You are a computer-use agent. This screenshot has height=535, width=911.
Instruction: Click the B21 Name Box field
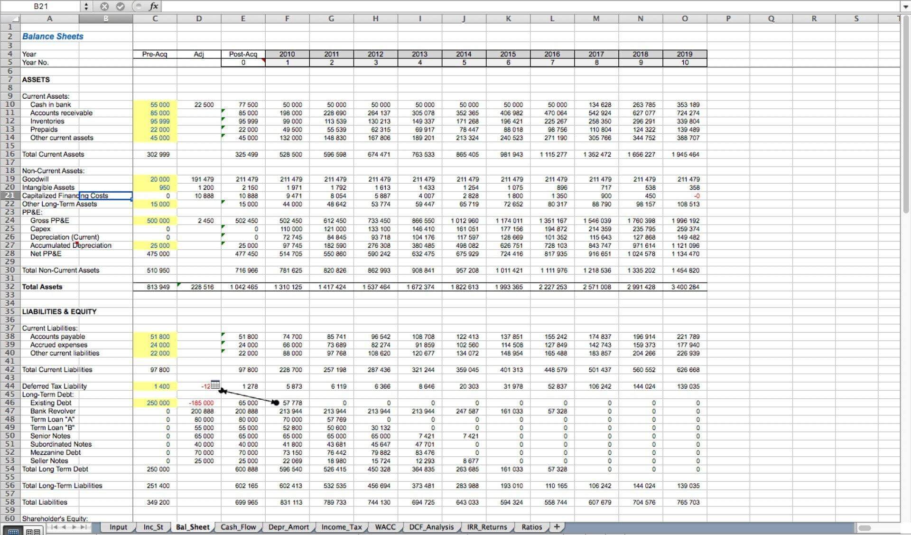41,6
